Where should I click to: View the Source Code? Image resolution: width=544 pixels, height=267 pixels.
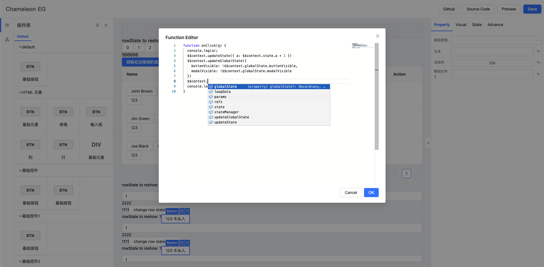[x=478, y=9]
